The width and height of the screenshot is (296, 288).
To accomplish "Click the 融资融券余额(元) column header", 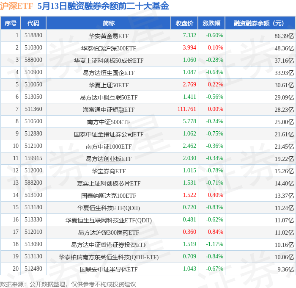I will pos(260,23).
